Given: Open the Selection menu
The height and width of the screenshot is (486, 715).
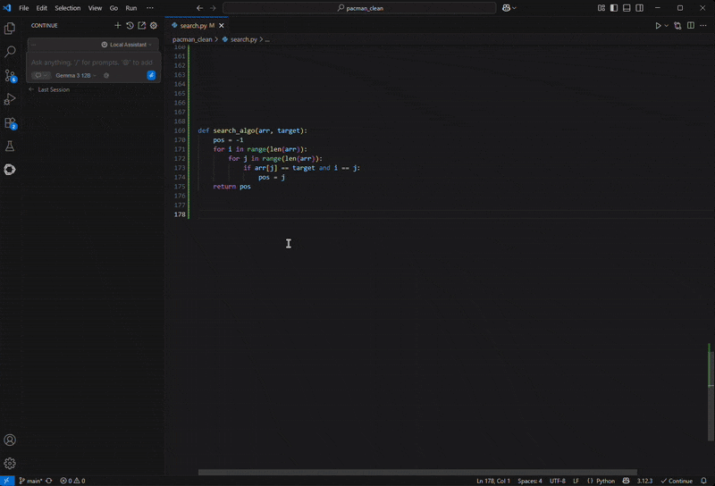Looking at the screenshot, I should point(67,8).
